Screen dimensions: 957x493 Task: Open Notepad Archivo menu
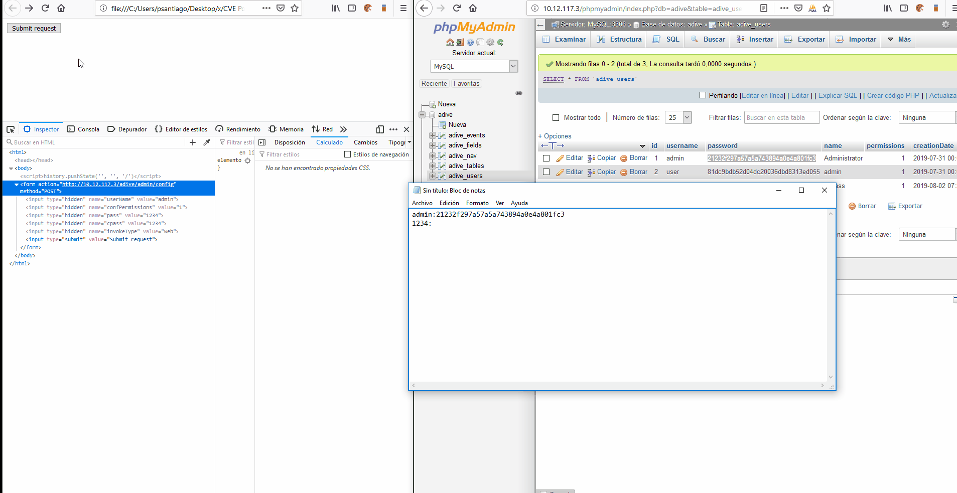422,203
